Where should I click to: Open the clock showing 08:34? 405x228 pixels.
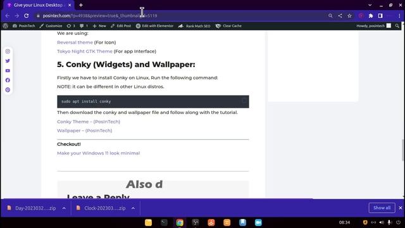[344, 222]
